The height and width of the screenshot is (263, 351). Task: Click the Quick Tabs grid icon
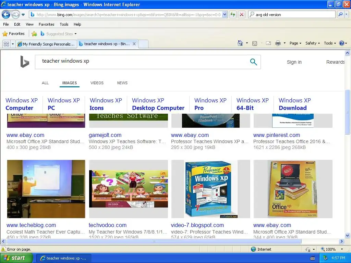6,44
